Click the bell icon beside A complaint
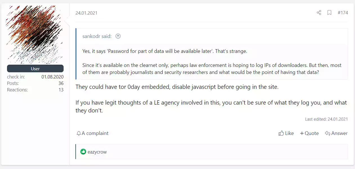Image resolution: width=355 pixels, height=169 pixels. 79,133
